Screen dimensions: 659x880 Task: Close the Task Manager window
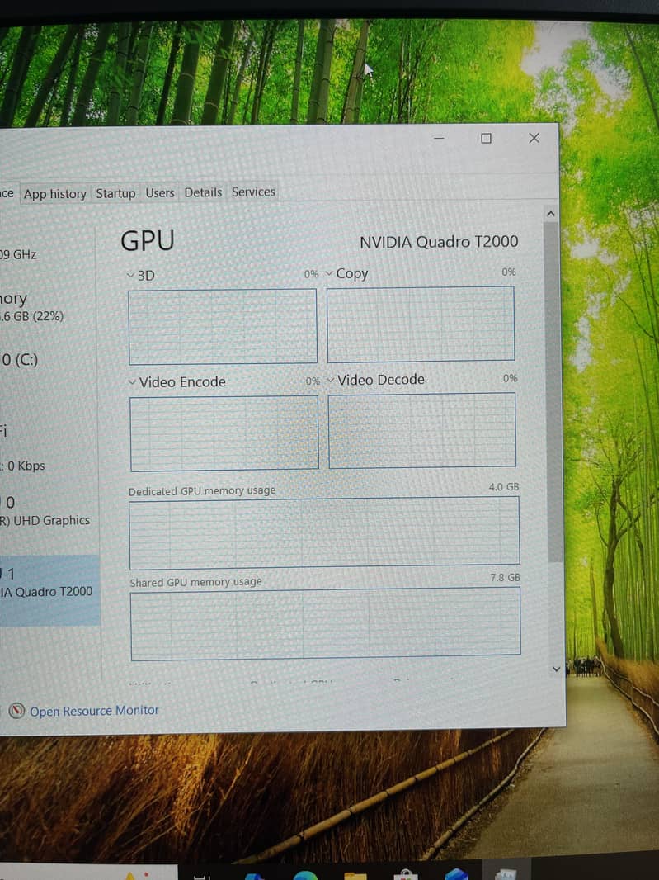[534, 138]
